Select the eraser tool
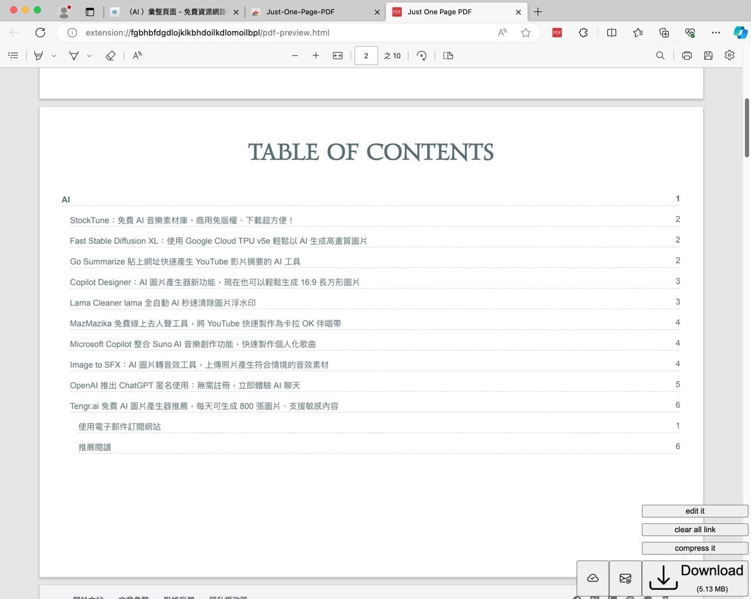751x599 pixels. point(110,56)
